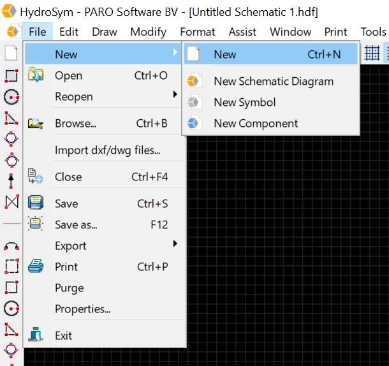Choose Print Ctrl+P in the File menu
Screen dimensions: 389x366
tap(105, 267)
